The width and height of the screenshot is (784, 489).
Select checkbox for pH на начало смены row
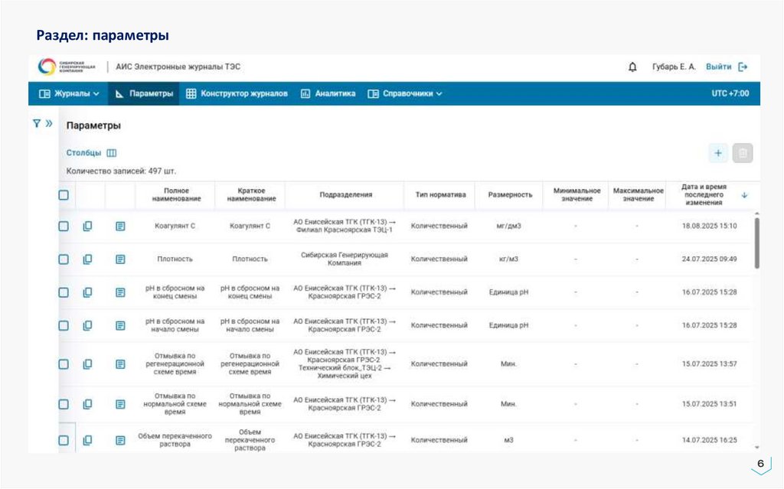(x=64, y=325)
